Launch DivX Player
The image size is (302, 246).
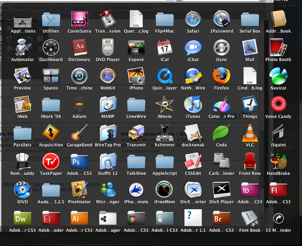(x=222, y=190)
